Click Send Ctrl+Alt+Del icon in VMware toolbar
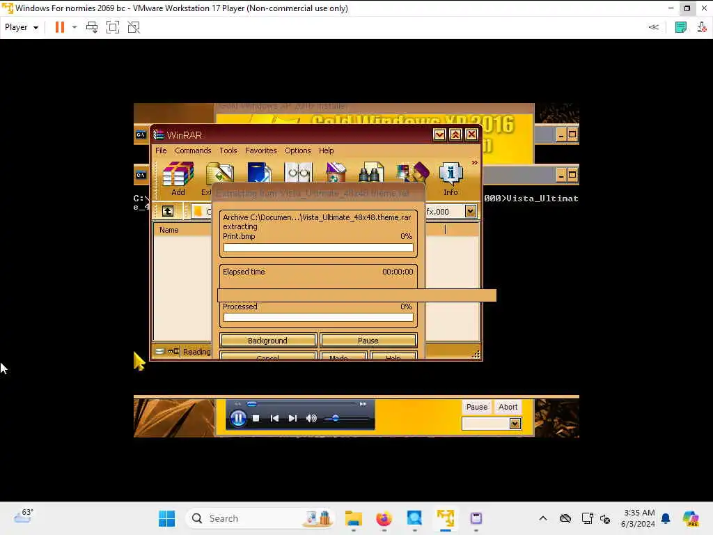Screen dimensions: 713x535 coord(92,27)
